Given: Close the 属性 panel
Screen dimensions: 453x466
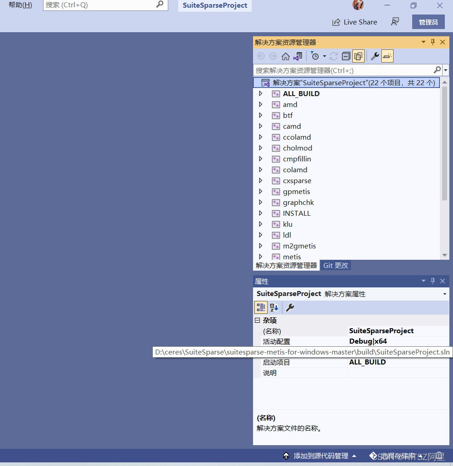Looking at the screenshot, I should tap(443, 281).
